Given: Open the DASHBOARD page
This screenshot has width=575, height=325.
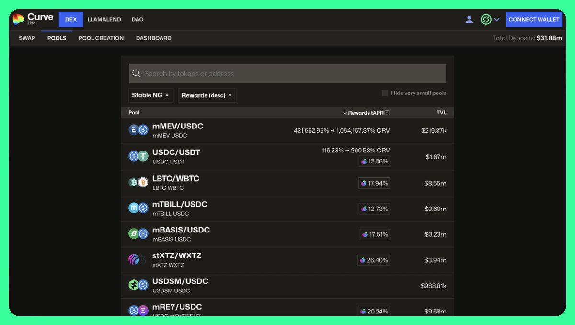Looking at the screenshot, I should coord(153,38).
